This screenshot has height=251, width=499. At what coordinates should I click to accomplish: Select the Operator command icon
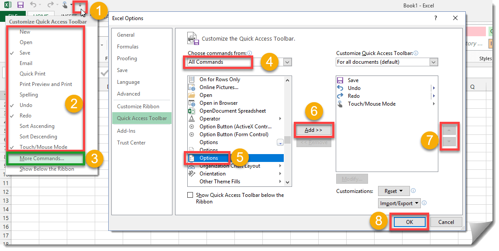[x=192, y=119]
